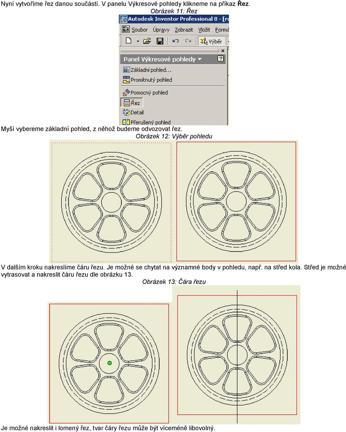346x432 pixels.
Task: Open the Soubor menu
Action: click(x=139, y=30)
